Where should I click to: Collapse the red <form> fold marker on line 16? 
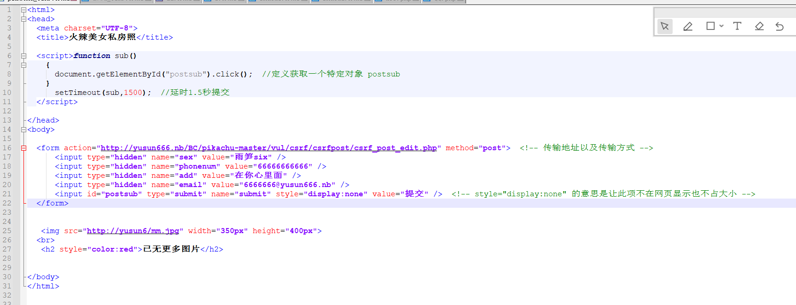23,148
